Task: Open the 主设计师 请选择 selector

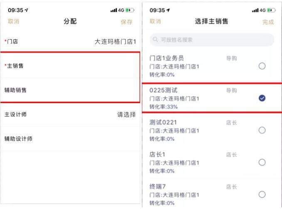Action: pos(70,114)
